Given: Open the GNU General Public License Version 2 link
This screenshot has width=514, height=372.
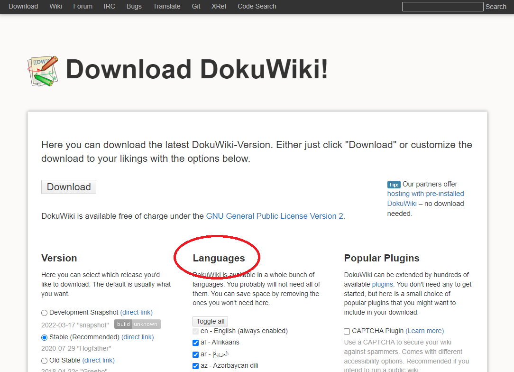Looking at the screenshot, I should tap(275, 216).
